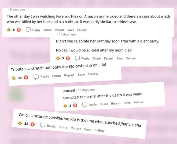Screen dimensions: 177x144
Task: Report the "launched Jhanvi" comment
Action: click(76, 128)
